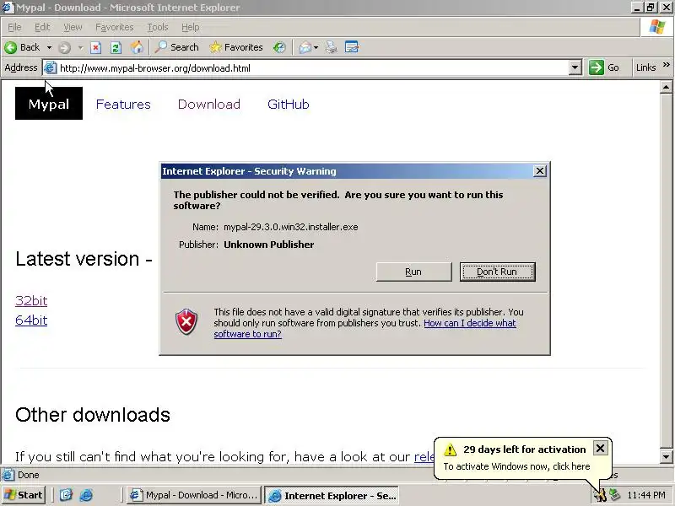Click the Mypal logo button
This screenshot has width=675, height=506.
[x=49, y=103]
